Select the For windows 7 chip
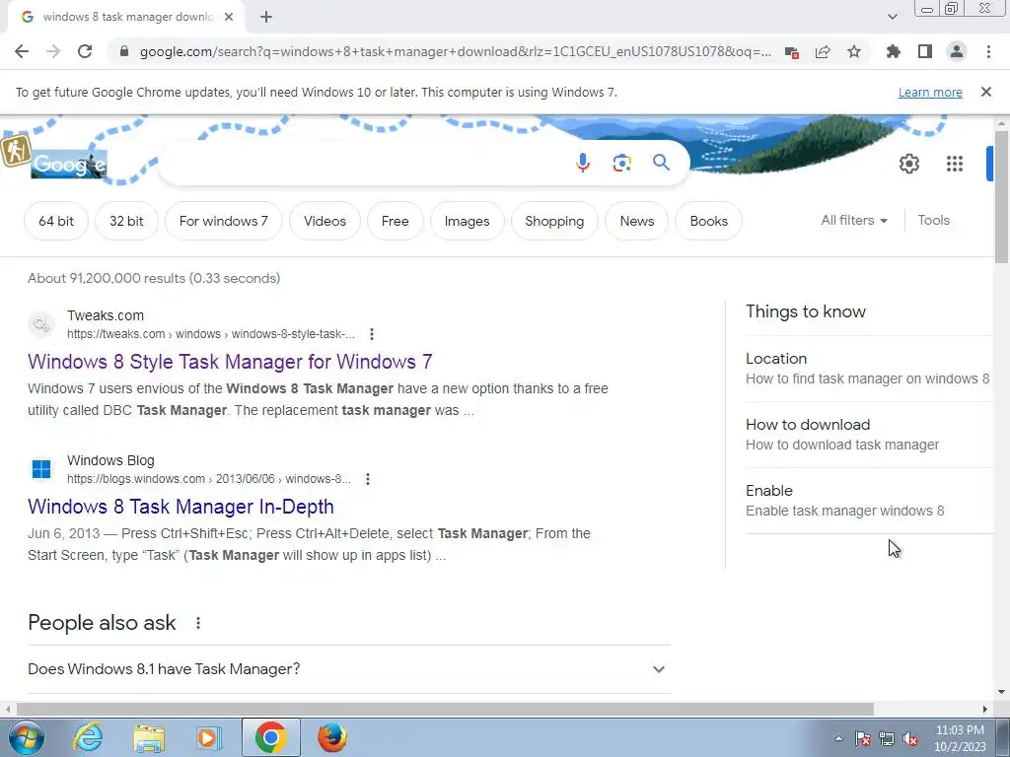 tap(224, 221)
